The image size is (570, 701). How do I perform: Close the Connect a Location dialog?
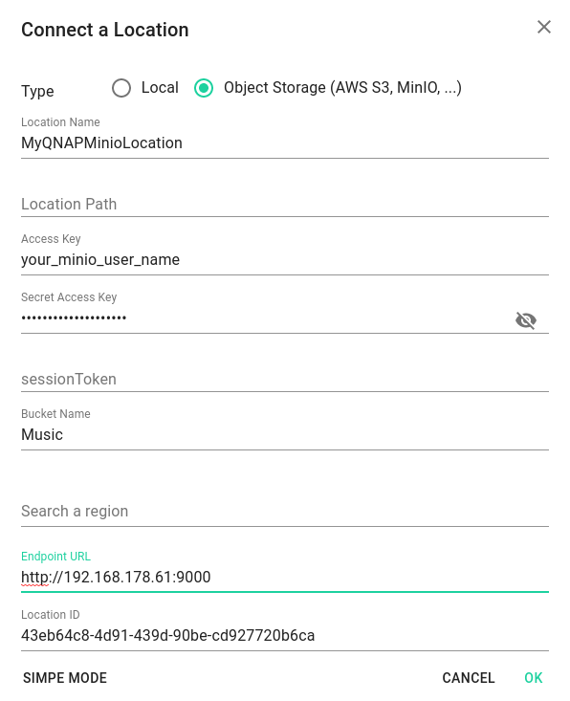tap(543, 28)
